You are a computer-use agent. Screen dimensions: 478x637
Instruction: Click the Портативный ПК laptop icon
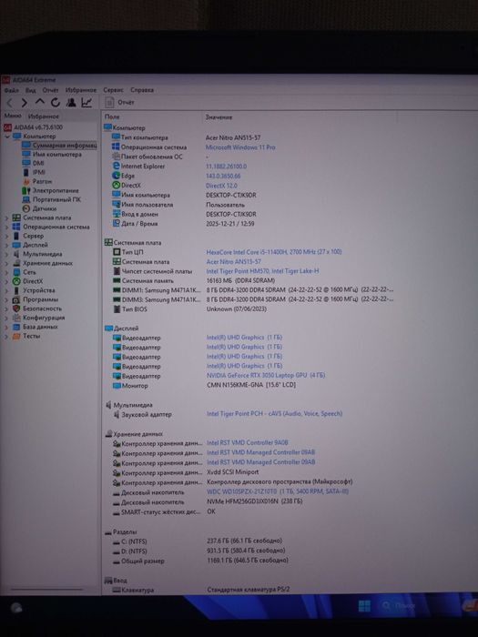pyautogui.click(x=26, y=199)
